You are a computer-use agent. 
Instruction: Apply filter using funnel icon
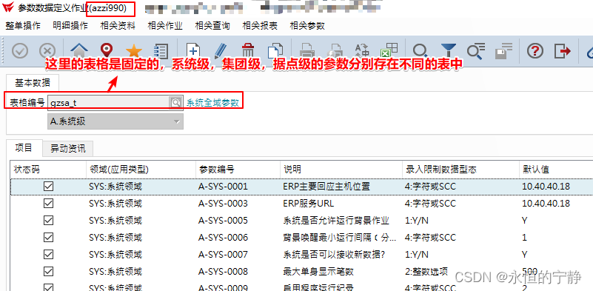pyautogui.click(x=449, y=50)
